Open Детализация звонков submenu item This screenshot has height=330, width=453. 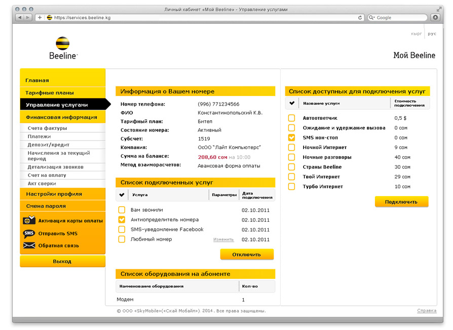(x=63, y=167)
